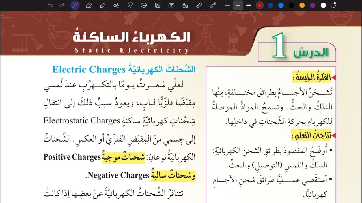This screenshot has height=203, width=362.
Task: Click the 'نتاجات التعلم' yellow heading
Action: (311, 136)
